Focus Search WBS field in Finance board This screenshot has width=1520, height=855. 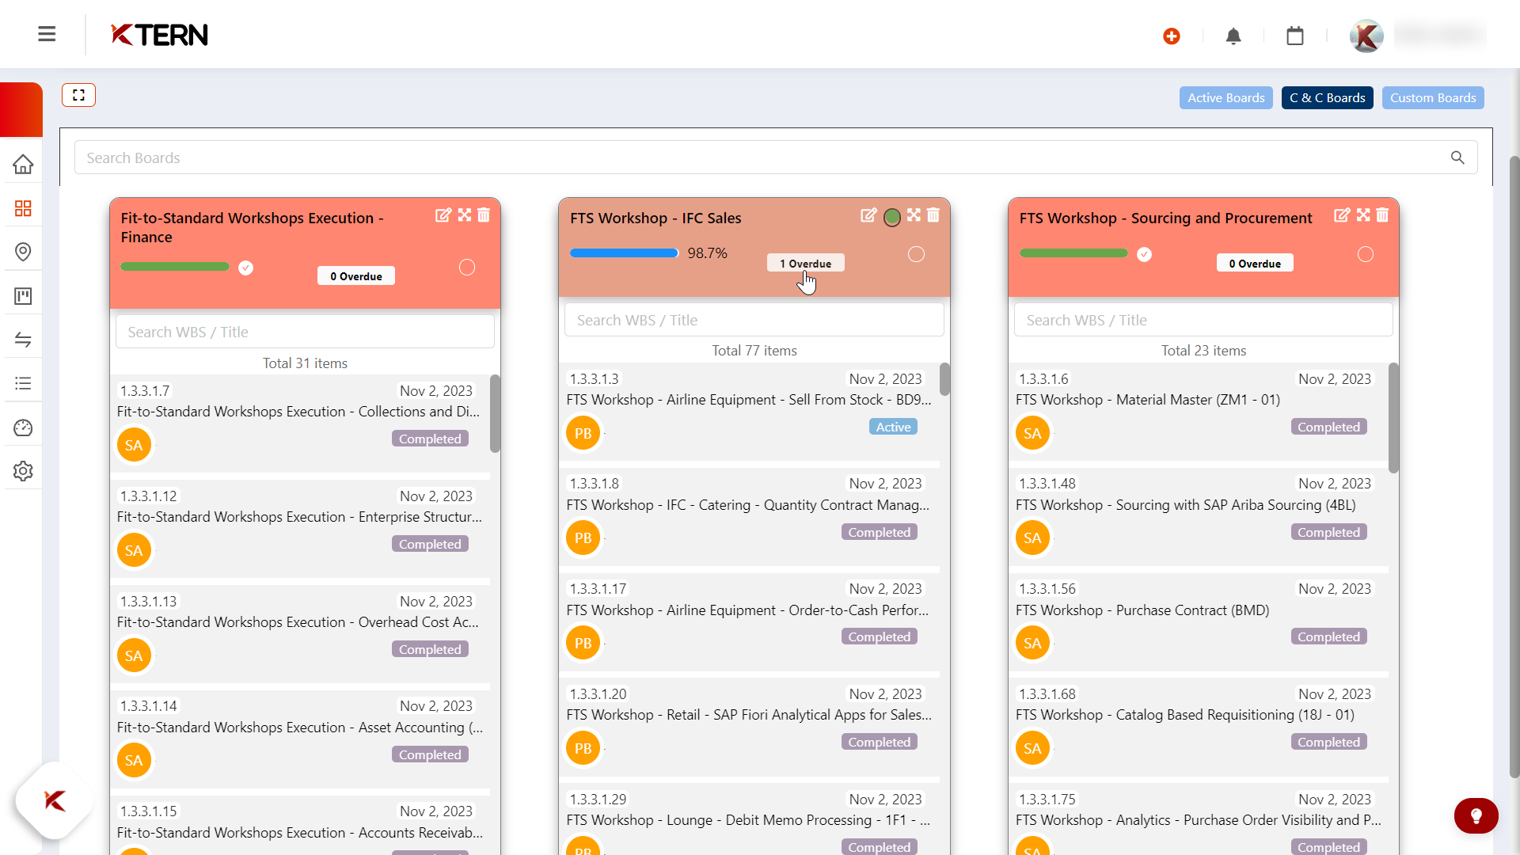305,332
